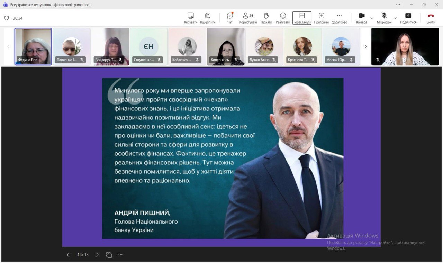The image size is (443, 263).
Task: Toggle the camera on or off
Action: coord(361,18)
